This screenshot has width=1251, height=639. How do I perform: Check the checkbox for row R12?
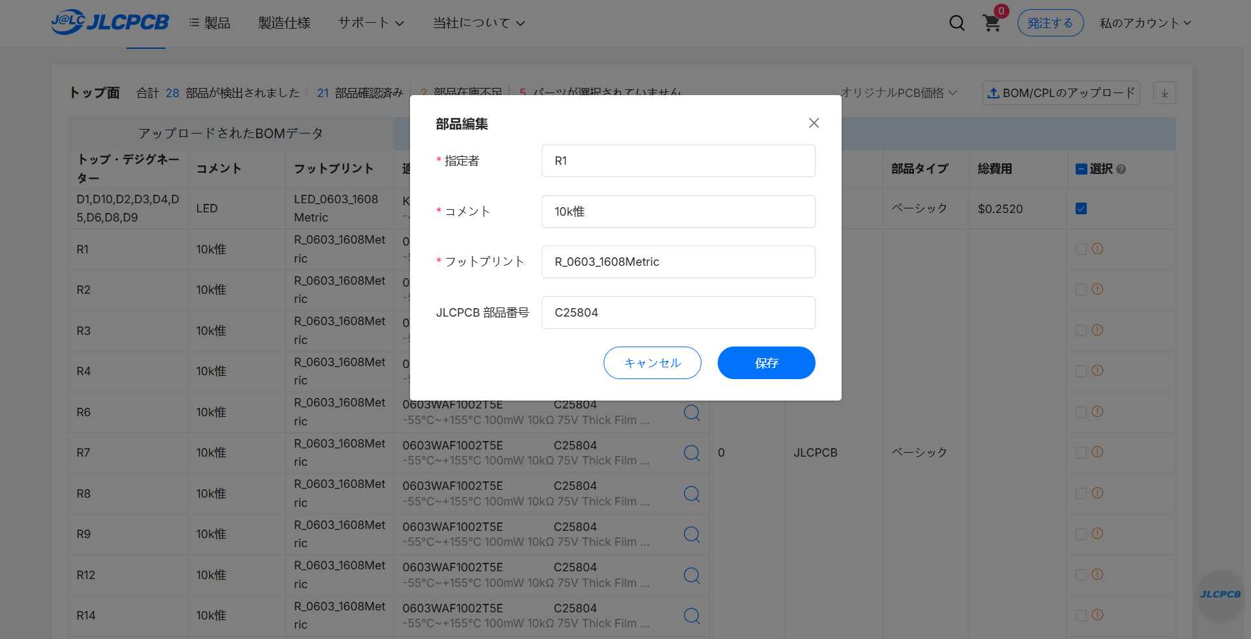tap(1081, 575)
